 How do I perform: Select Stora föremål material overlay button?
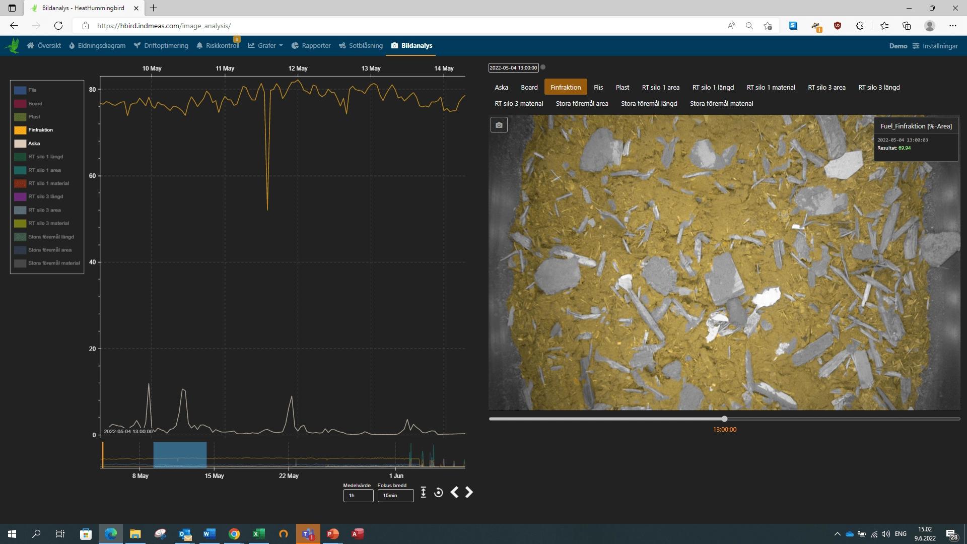pos(721,103)
